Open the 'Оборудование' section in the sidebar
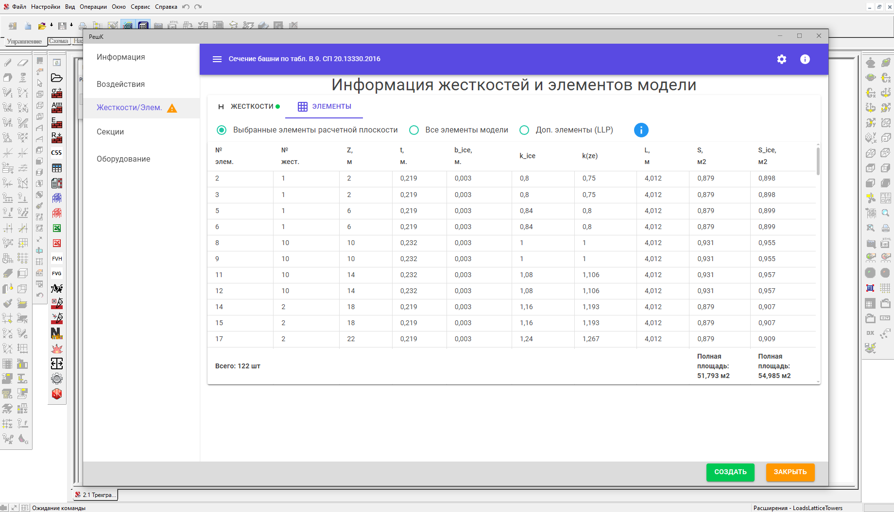 (x=123, y=159)
